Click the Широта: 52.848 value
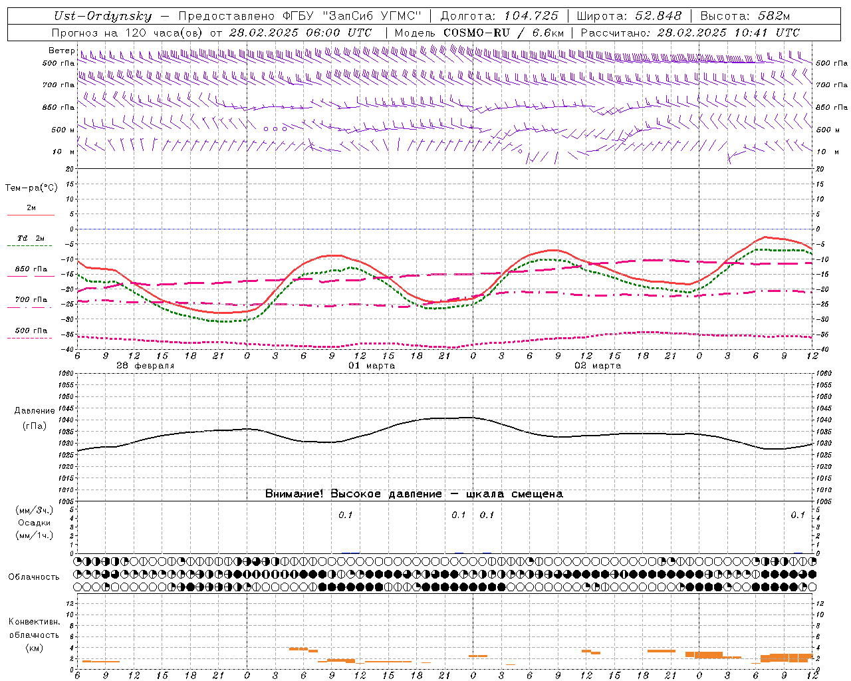Screen dimensions: 851x681 (x=629, y=16)
